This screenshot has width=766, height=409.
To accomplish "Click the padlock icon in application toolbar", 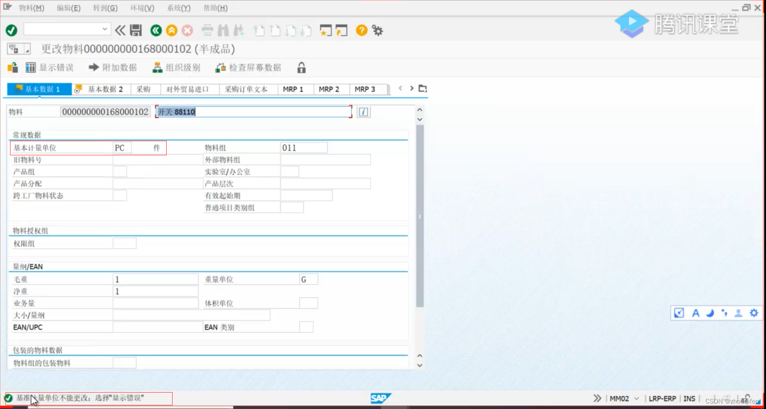I will (301, 68).
